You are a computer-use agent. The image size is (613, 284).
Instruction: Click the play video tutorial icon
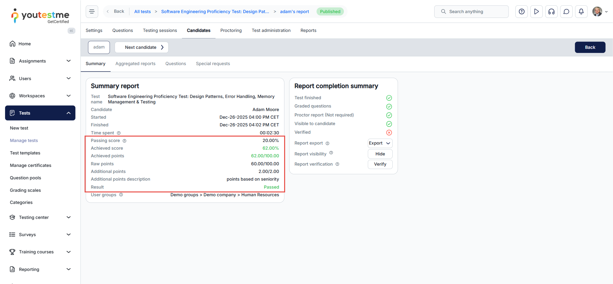coord(536,11)
